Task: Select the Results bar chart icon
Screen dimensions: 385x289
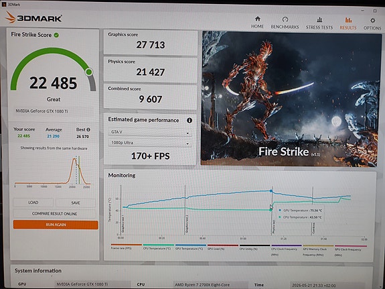Action: pos(348,20)
